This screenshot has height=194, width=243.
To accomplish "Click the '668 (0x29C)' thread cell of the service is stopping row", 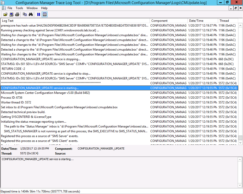I will coord(226,59).
